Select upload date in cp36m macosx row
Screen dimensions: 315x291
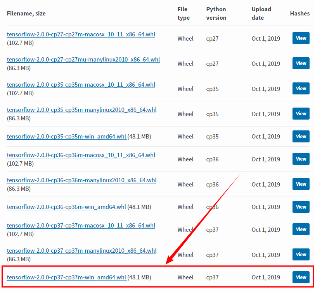266,159
